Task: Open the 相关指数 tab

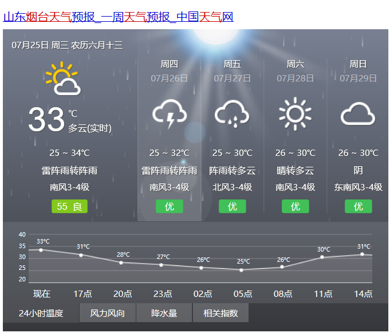Action: pyautogui.click(x=220, y=314)
